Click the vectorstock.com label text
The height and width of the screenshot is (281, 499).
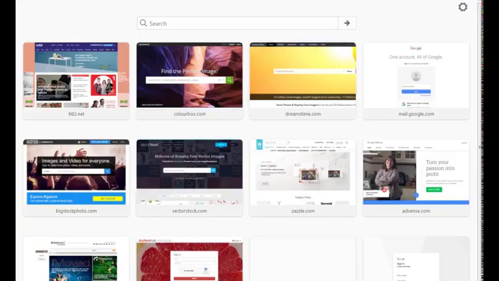189,211
